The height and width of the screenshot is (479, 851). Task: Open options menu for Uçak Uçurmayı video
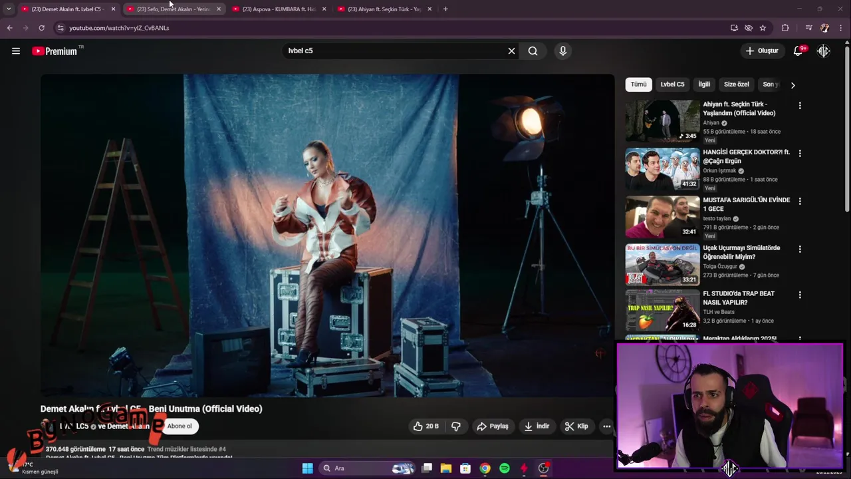pyautogui.click(x=800, y=249)
